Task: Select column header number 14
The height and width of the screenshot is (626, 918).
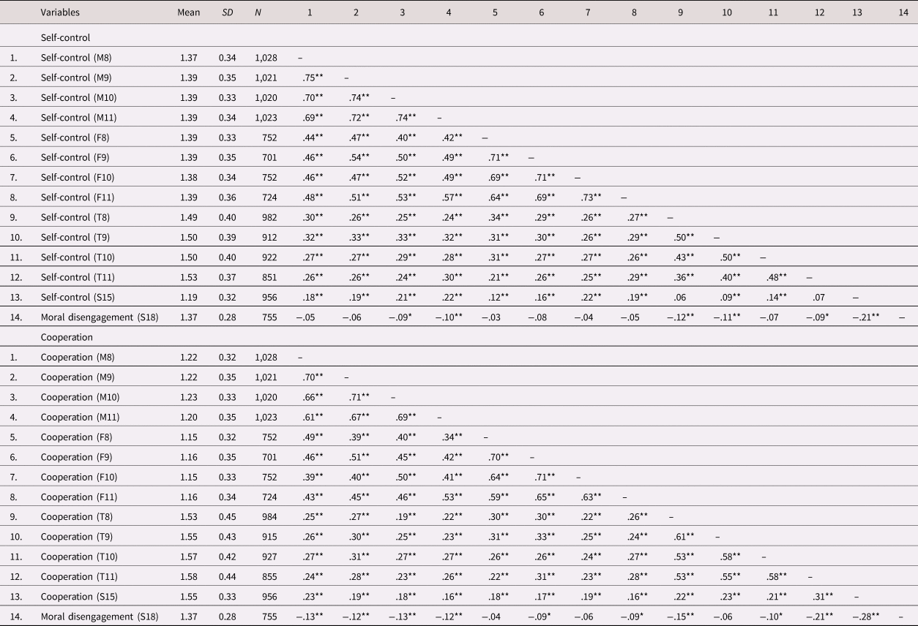Action: coord(903,12)
